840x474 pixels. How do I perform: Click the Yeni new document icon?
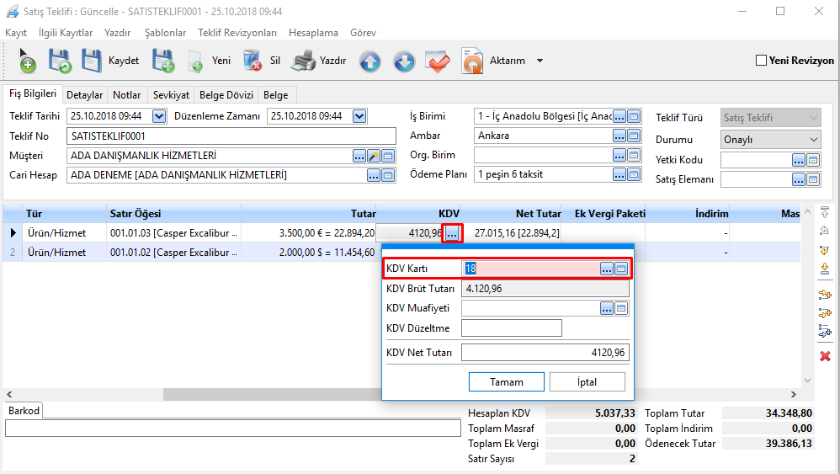195,61
